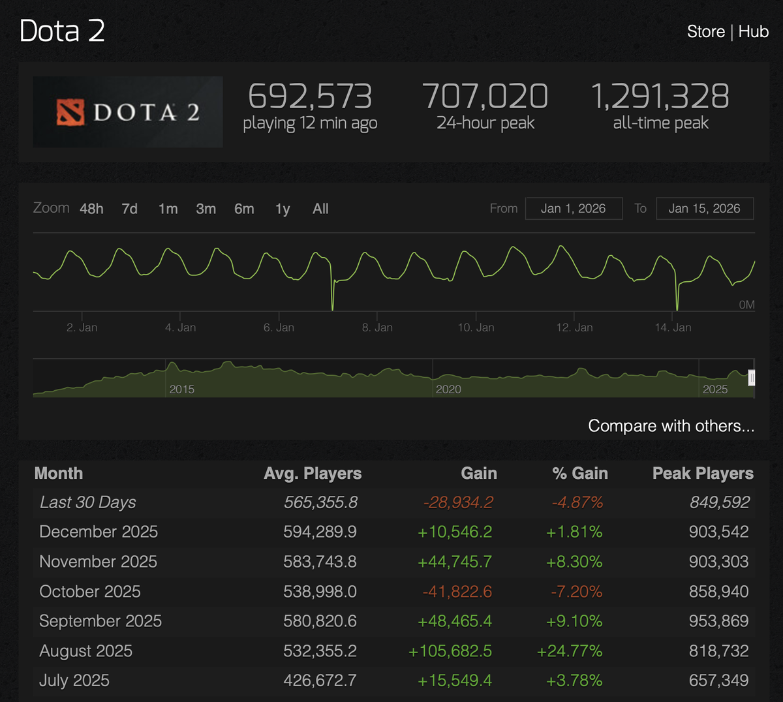The image size is (783, 702).
Task: Open the Dota 2 Hub link
Action: point(754,31)
